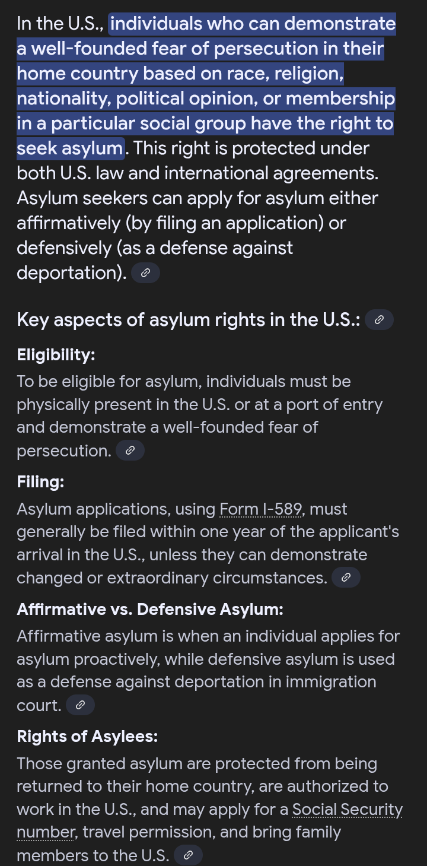Viewport: 427px width, 866px height.
Task: Click the Eligibility: subheading
Action: pyautogui.click(x=56, y=355)
